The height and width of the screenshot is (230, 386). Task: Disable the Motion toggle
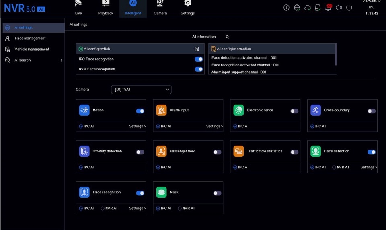click(x=140, y=111)
